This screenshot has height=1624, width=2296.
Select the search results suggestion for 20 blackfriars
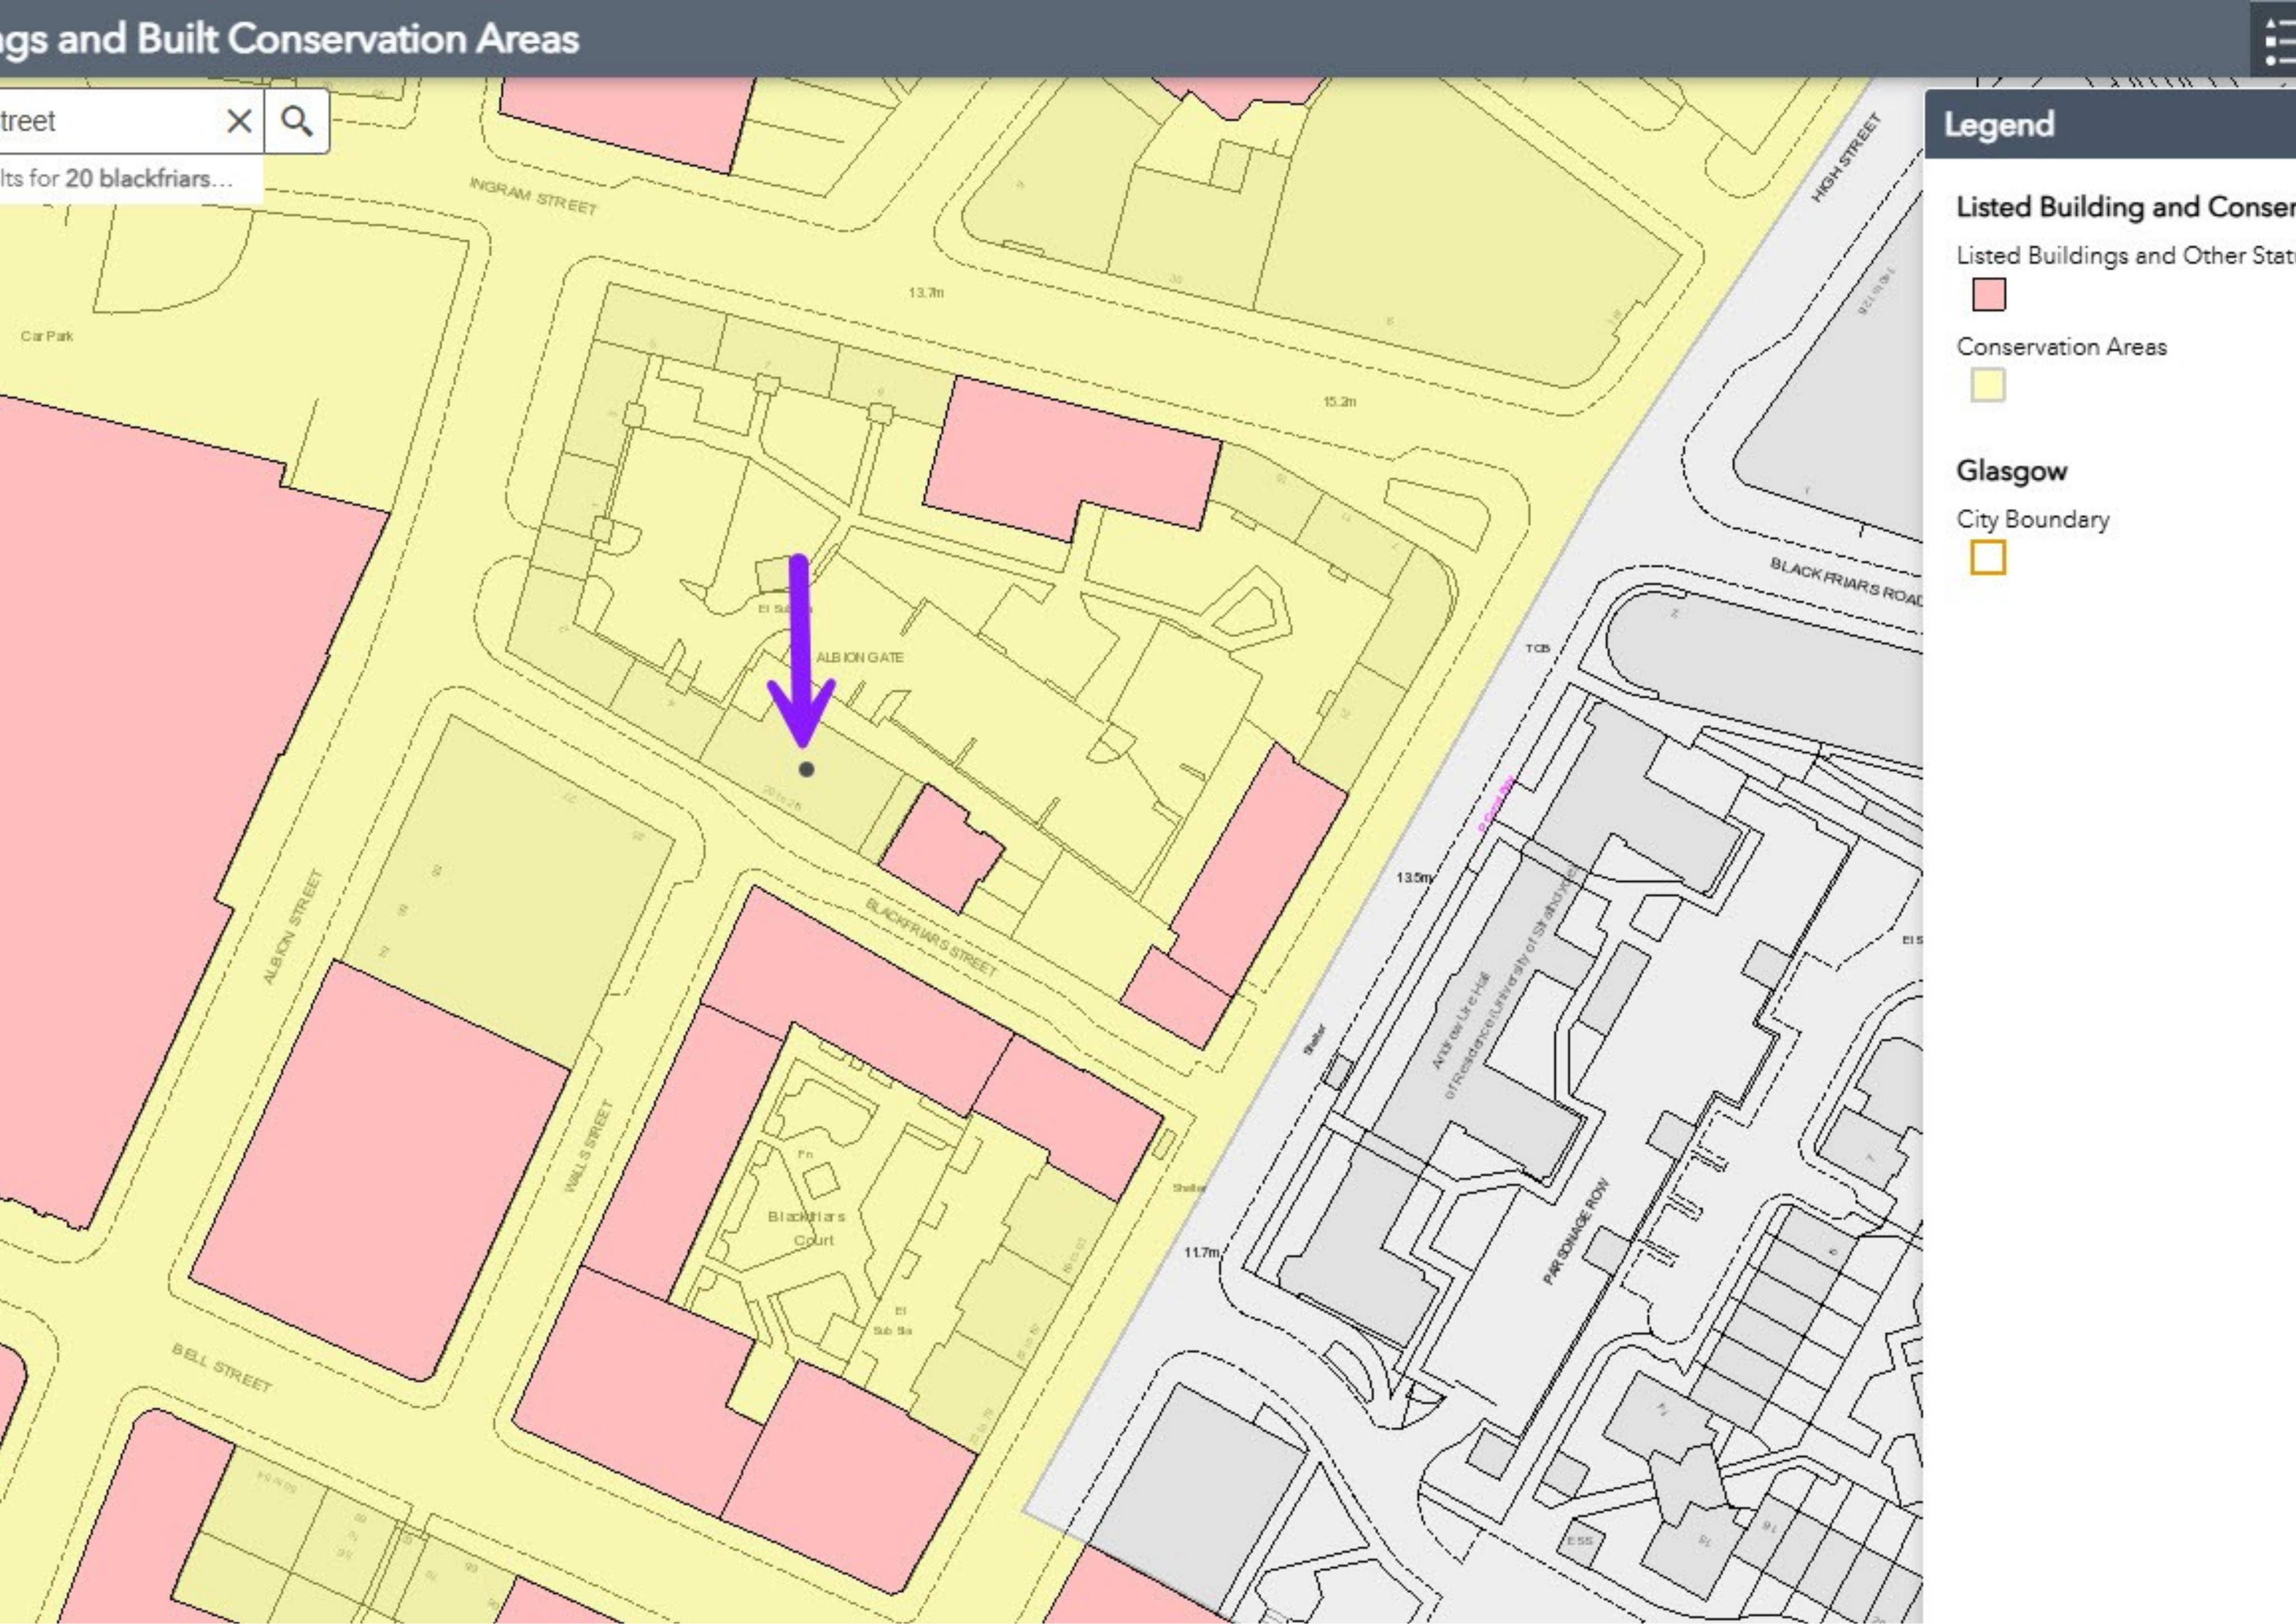point(117,178)
